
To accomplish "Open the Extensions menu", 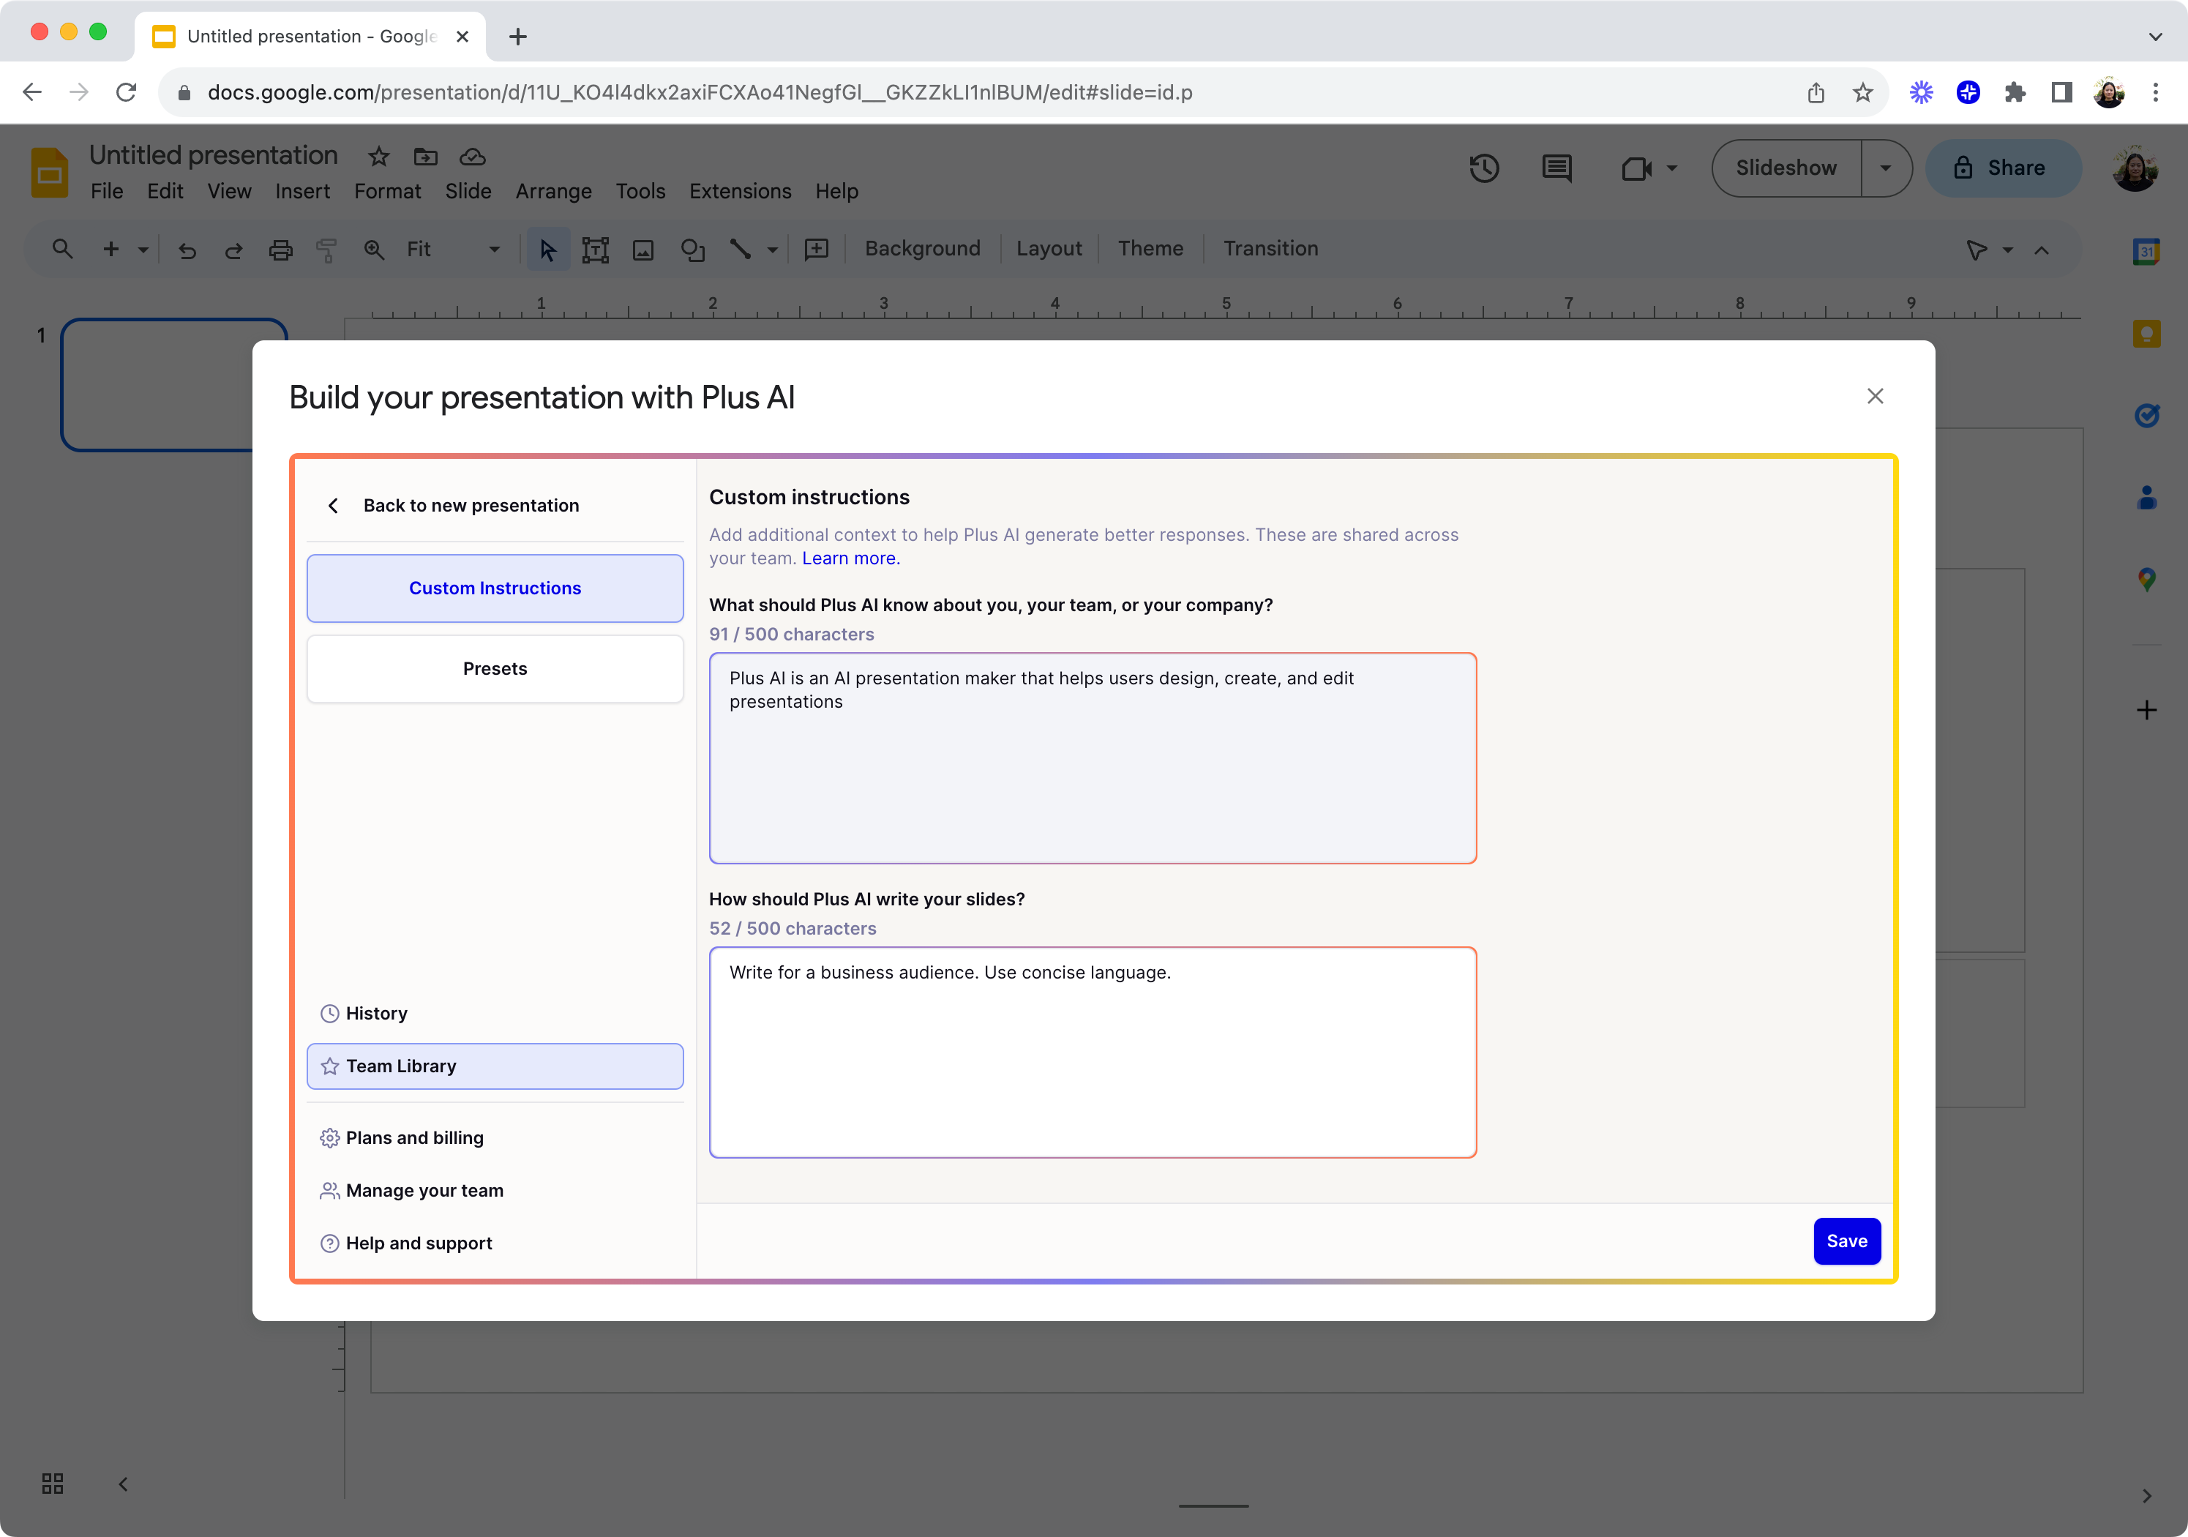I will 740,192.
